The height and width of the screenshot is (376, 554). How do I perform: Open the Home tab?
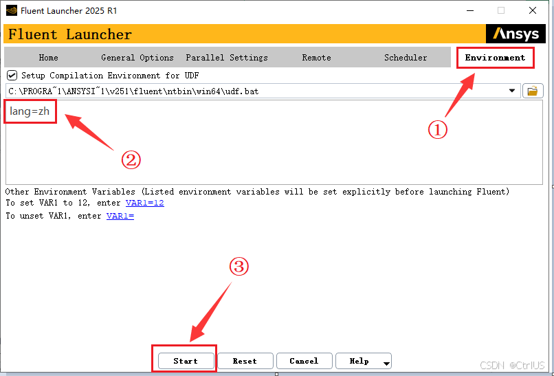pos(48,58)
